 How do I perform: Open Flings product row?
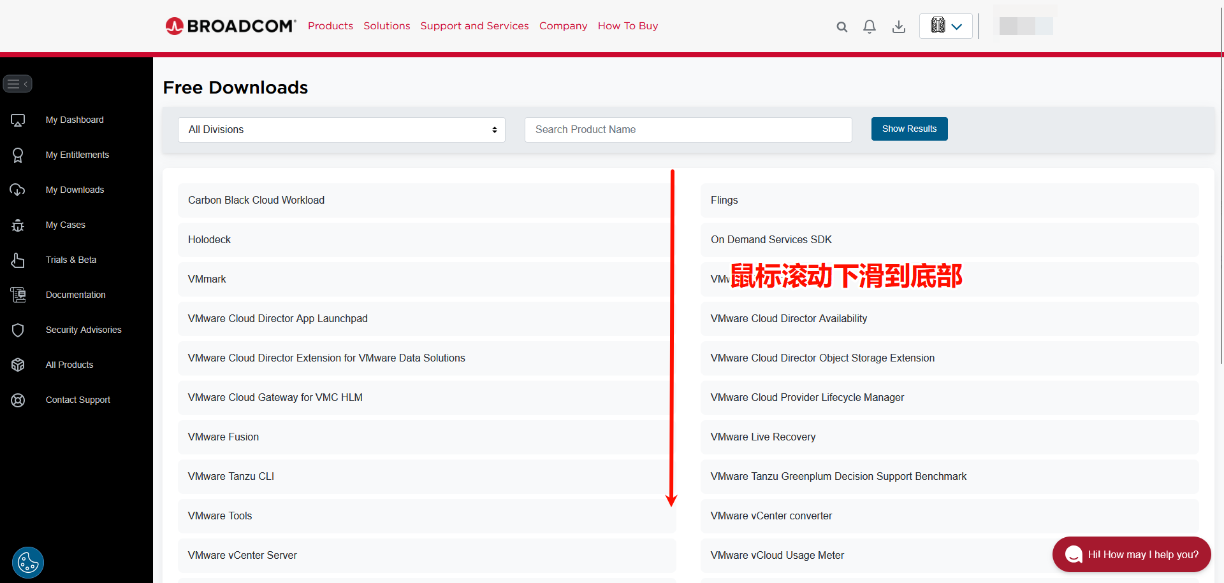tap(949, 200)
